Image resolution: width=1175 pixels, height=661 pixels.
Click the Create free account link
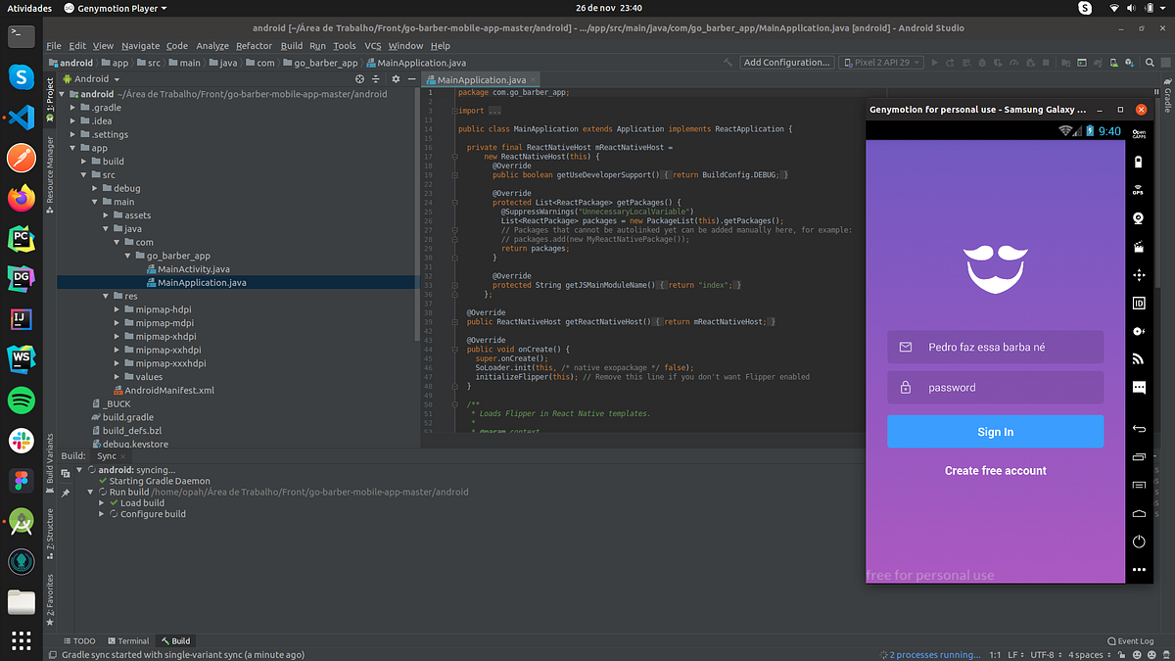[995, 471]
